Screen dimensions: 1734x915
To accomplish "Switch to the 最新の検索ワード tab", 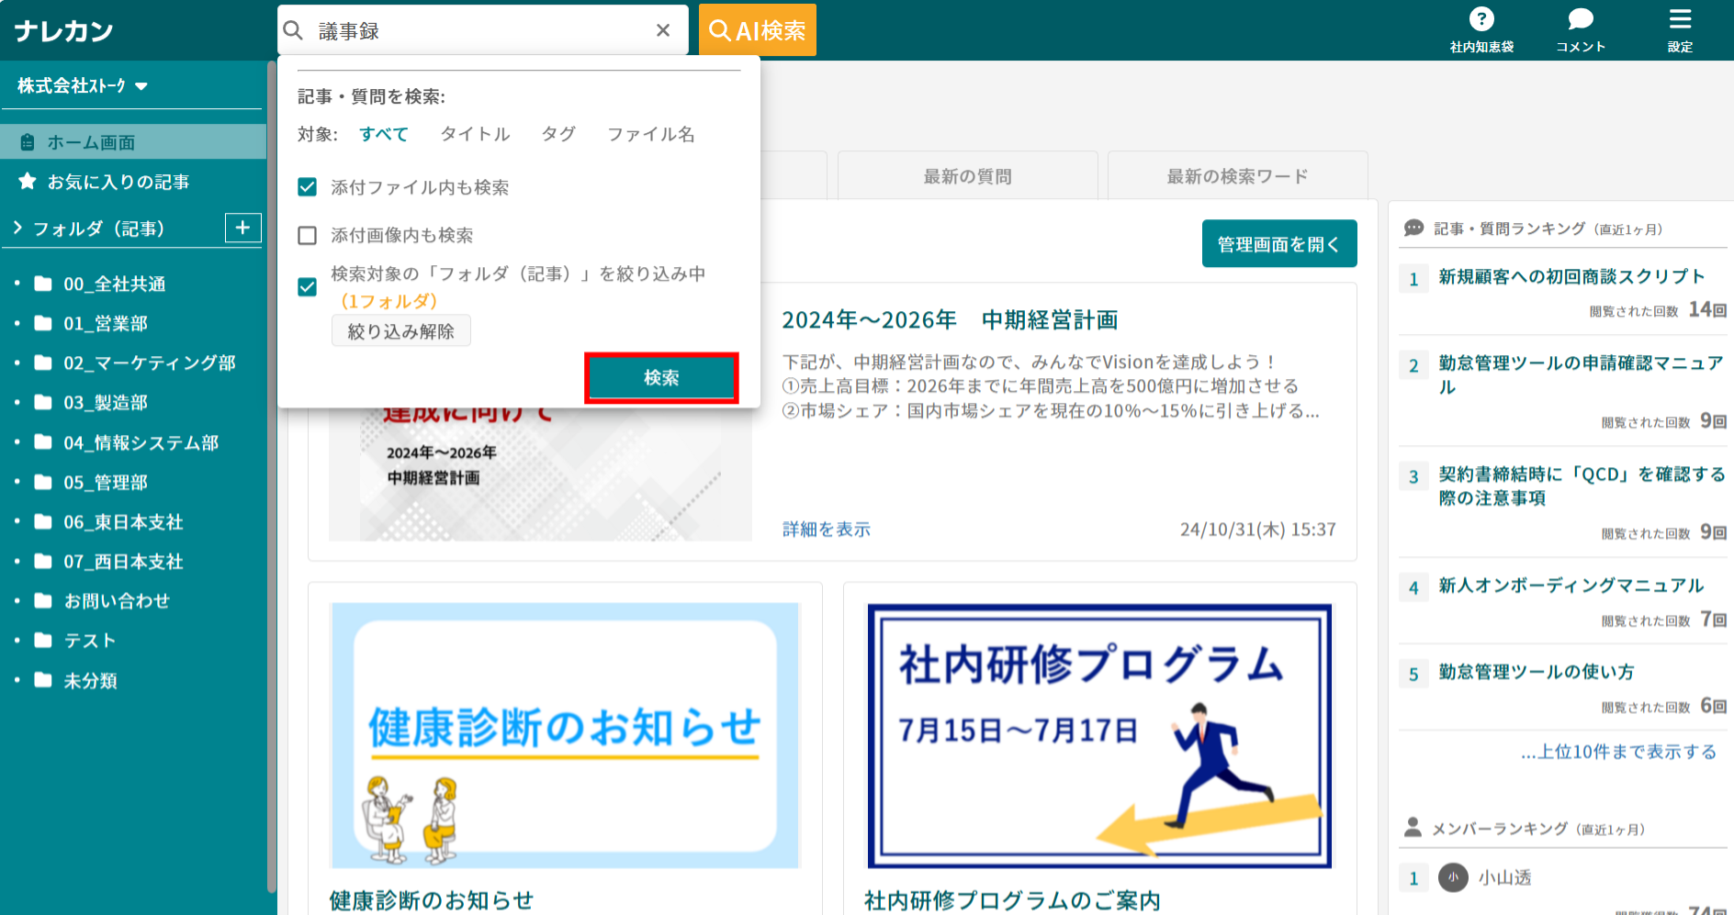I will (x=1236, y=175).
